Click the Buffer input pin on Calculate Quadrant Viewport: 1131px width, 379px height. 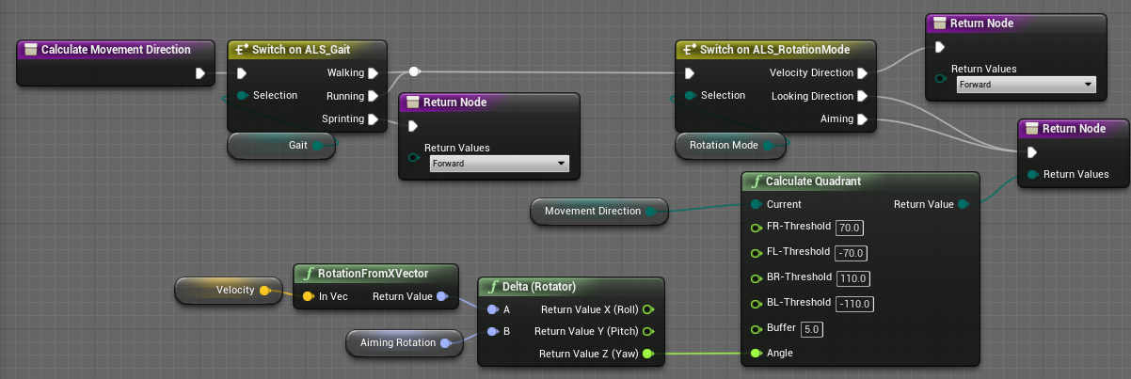click(755, 328)
